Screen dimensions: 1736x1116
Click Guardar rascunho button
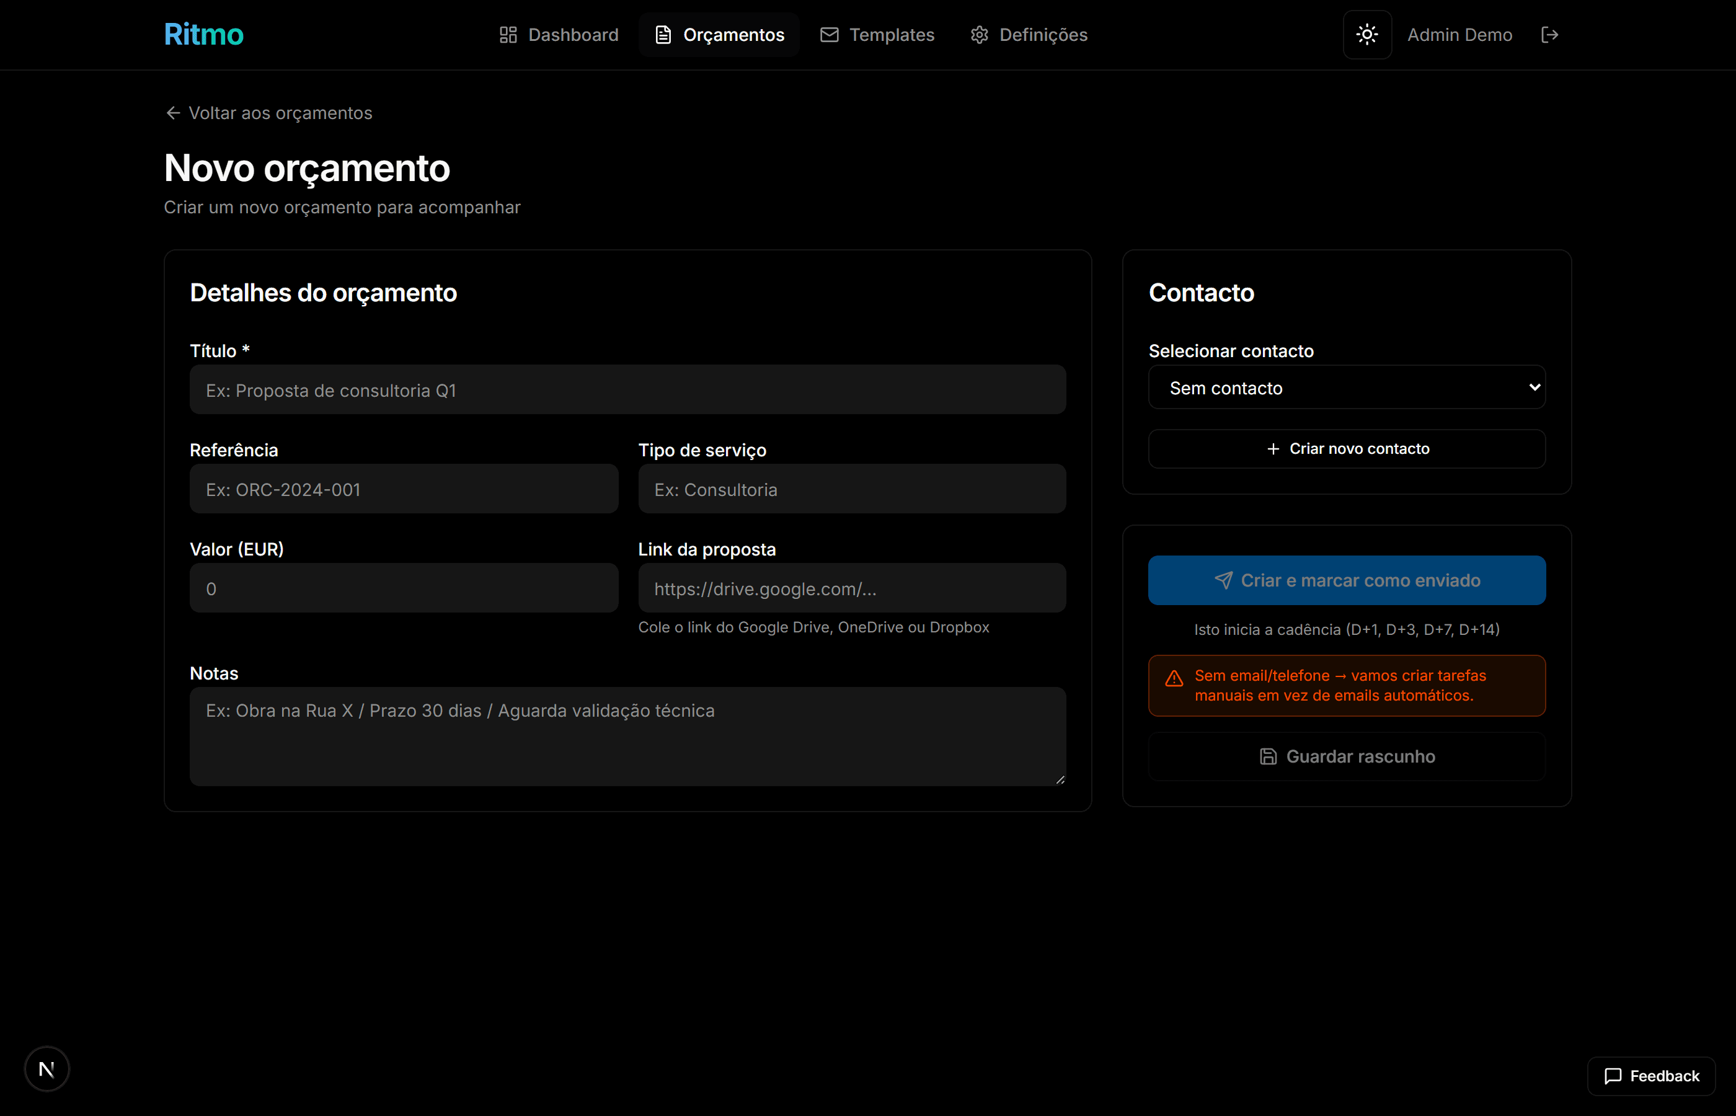(1346, 756)
